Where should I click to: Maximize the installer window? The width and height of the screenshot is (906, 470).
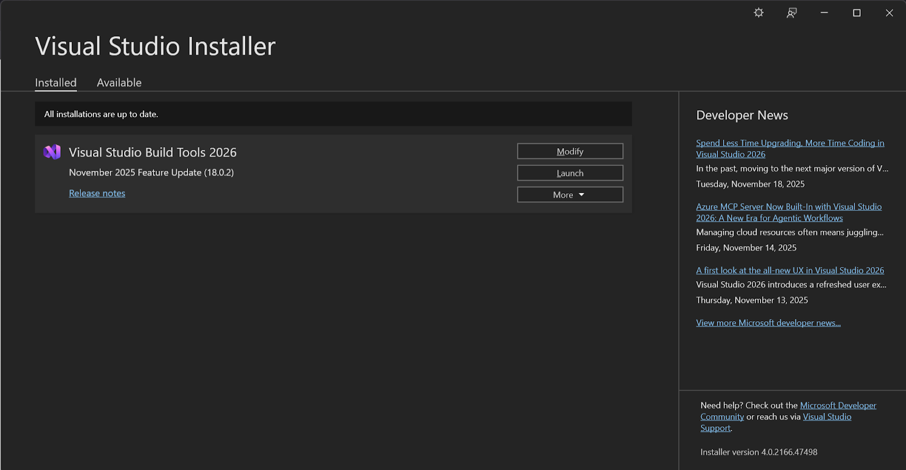tap(857, 13)
